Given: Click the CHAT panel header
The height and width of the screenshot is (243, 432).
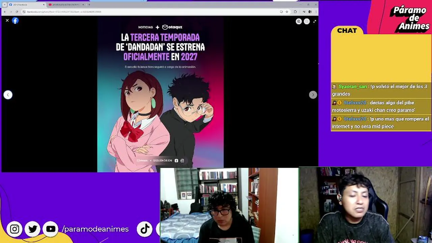Looking at the screenshot, I should pos(347,31).
